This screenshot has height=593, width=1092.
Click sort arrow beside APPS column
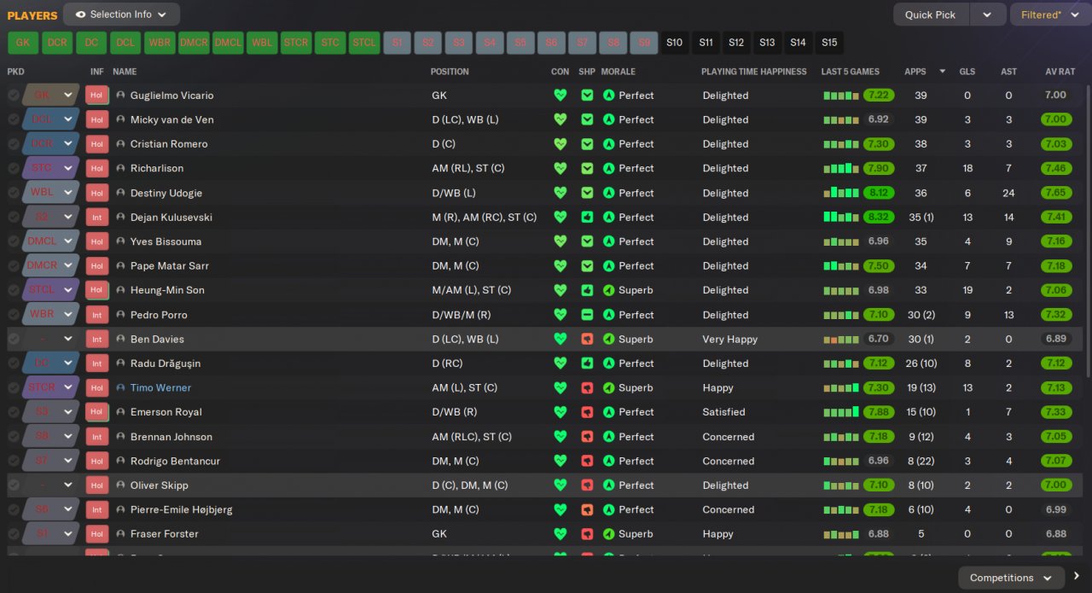point(942,72)
